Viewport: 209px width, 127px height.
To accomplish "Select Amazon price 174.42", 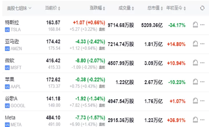I will [53, 41].
